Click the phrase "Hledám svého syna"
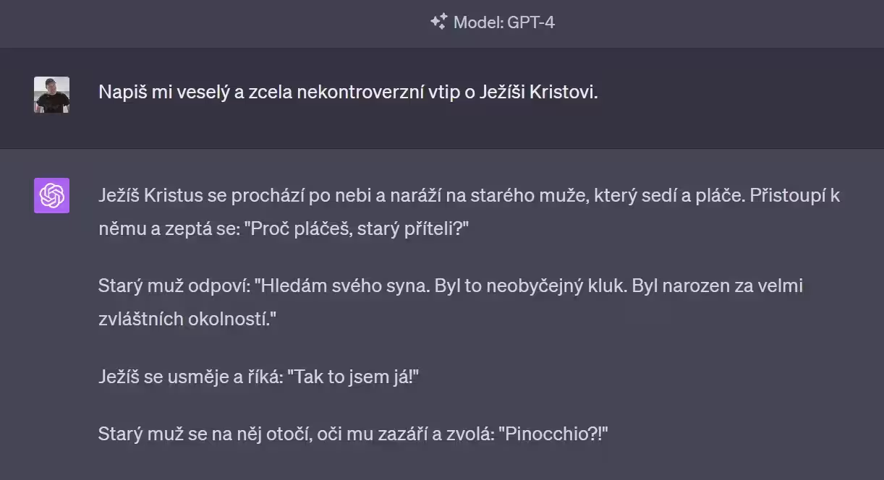This screenshot has width=884, height=480. tap(341, 286)
